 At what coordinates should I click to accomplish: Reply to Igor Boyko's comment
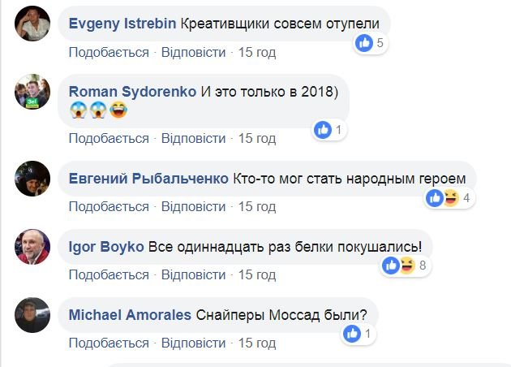click(x=193, y=275)
